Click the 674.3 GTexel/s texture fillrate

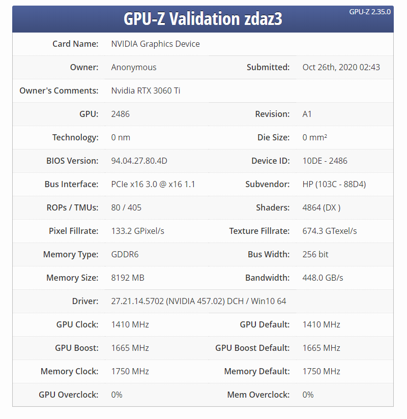(330, 231)
